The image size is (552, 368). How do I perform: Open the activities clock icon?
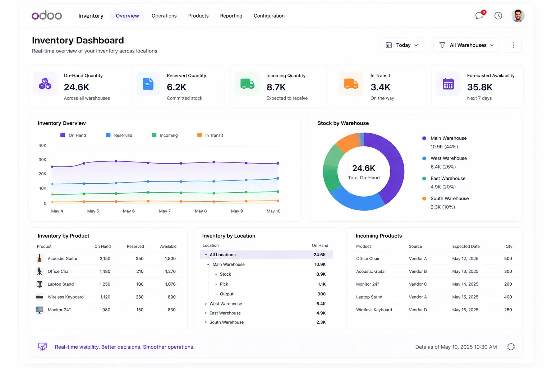pyautogui.click(x=498, y=15)
